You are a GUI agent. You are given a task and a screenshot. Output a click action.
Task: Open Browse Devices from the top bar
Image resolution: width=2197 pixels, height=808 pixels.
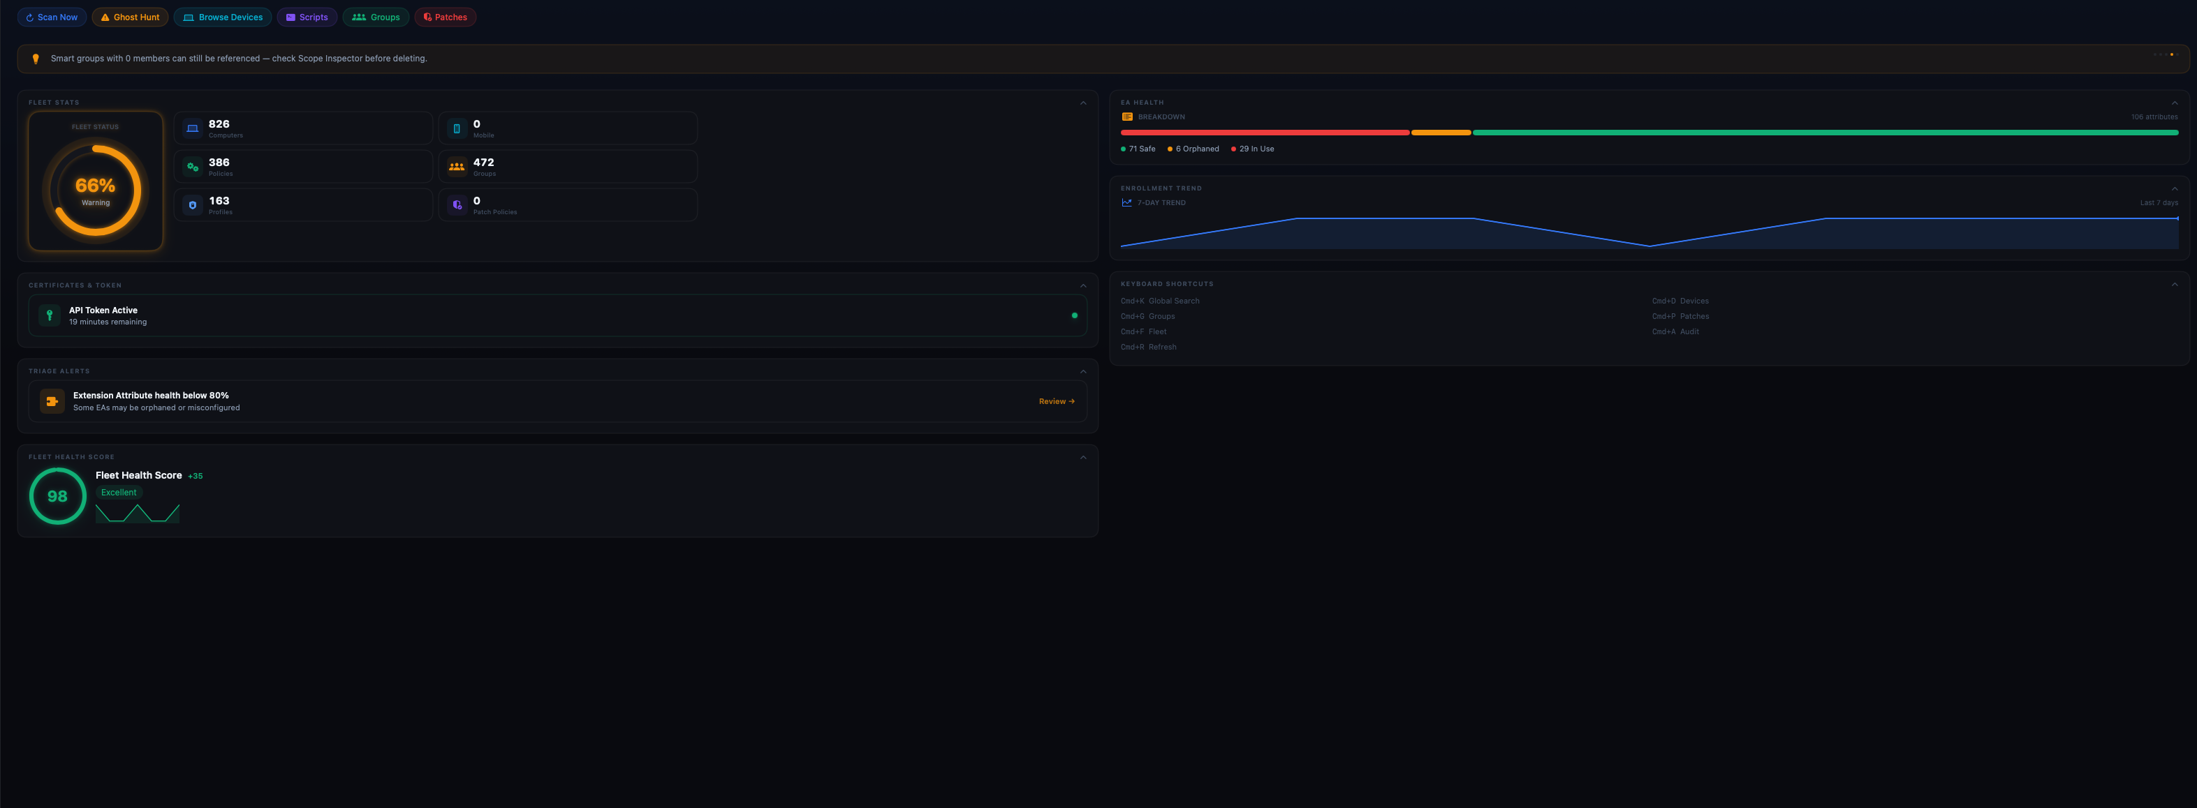tap(223, 17)
